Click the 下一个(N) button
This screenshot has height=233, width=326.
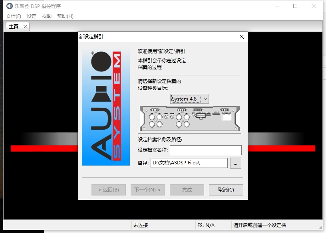(x=147, y=190)
